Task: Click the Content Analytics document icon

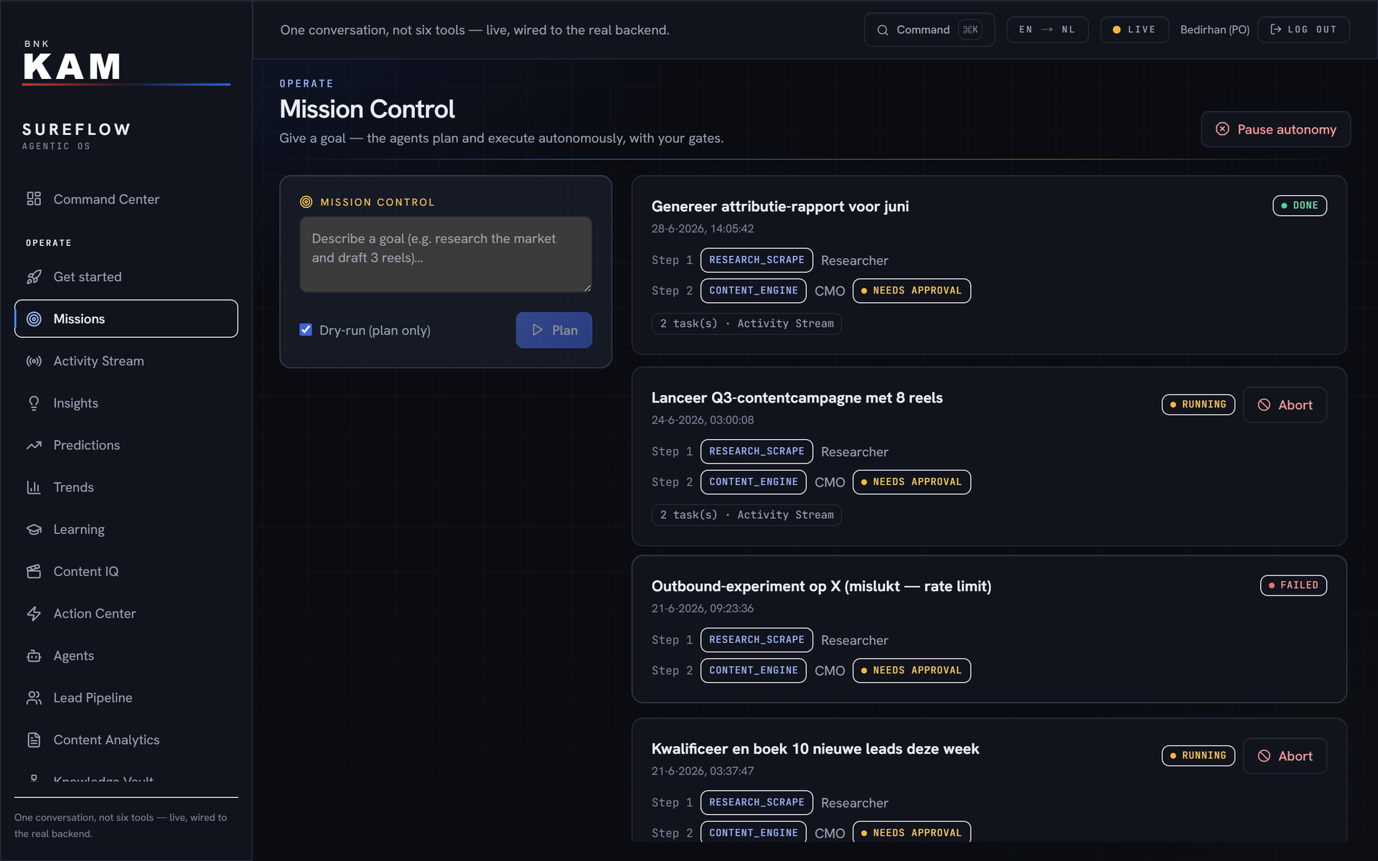Action: pyautogui.click(x=34, y=740)
